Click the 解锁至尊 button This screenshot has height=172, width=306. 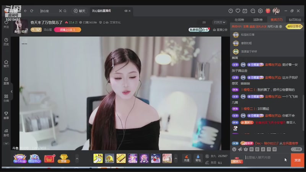click(x=294, y=26)
